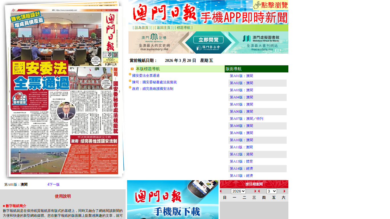The height and width of the screenshot is (219, 390).
Task: Open page 第A13版：體育
Action: click(x=241, y=161)
